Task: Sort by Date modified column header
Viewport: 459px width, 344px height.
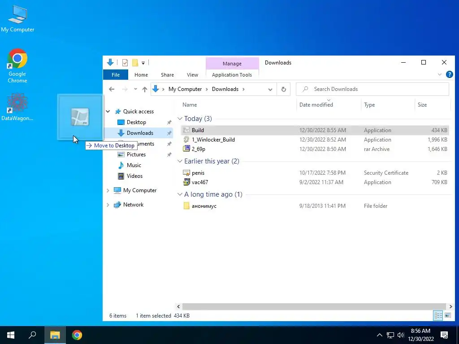Action: (x=316, y=105)
